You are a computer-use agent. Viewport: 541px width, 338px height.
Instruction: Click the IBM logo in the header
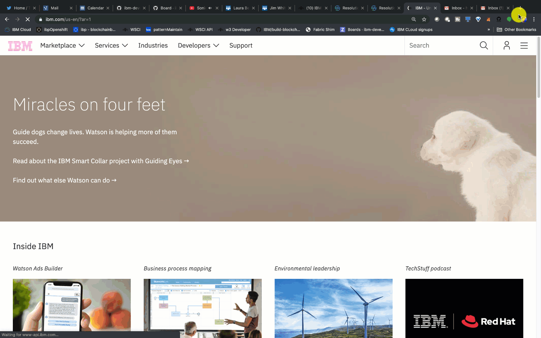coord(20,46)
